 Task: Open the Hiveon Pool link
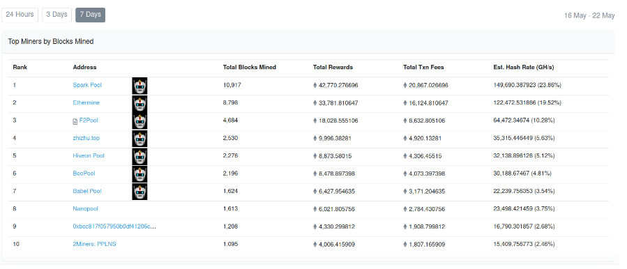pos(89,155)
